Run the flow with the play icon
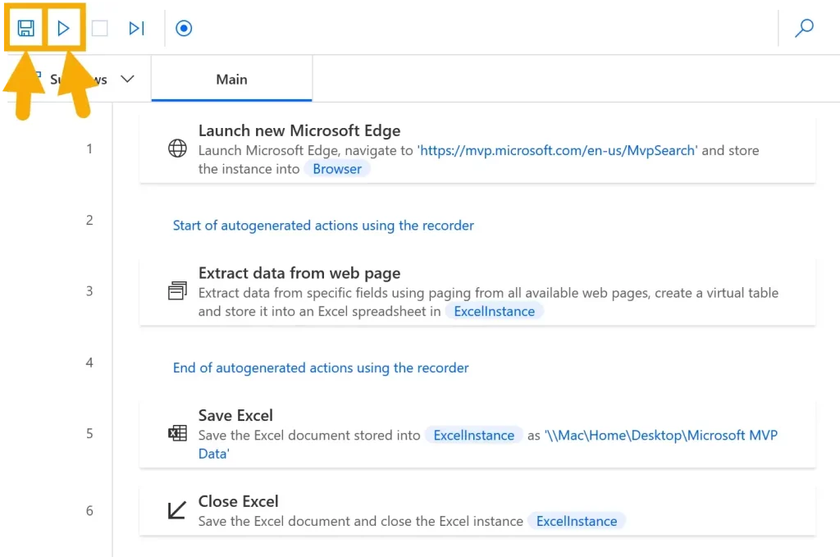840x557 pixels. [x=63, y=29]
